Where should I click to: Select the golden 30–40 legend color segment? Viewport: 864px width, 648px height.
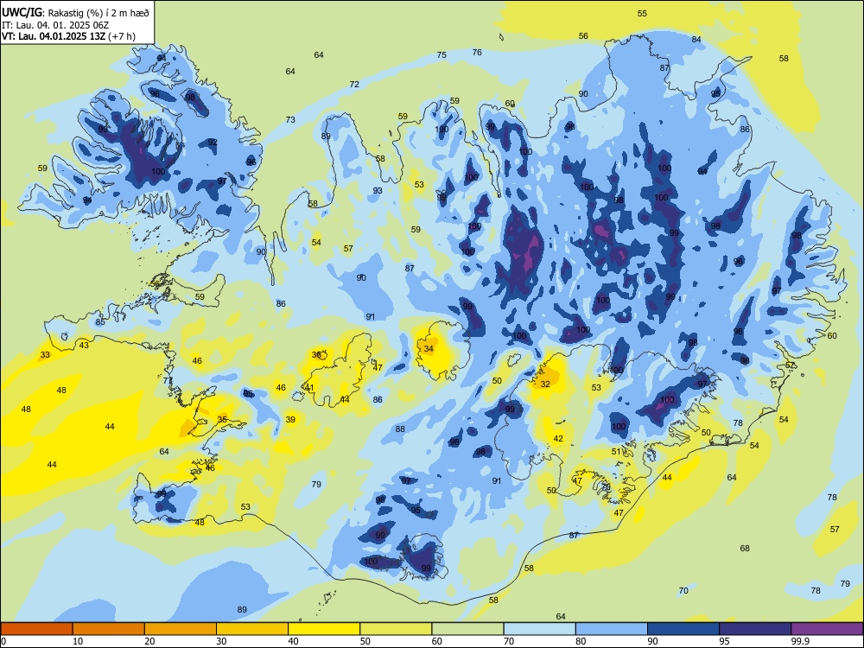(x=252, y=629)
